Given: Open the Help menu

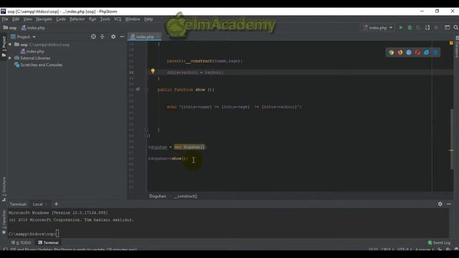Looking at the screenshot, I should pyautogui.click(x=148, y=19).
